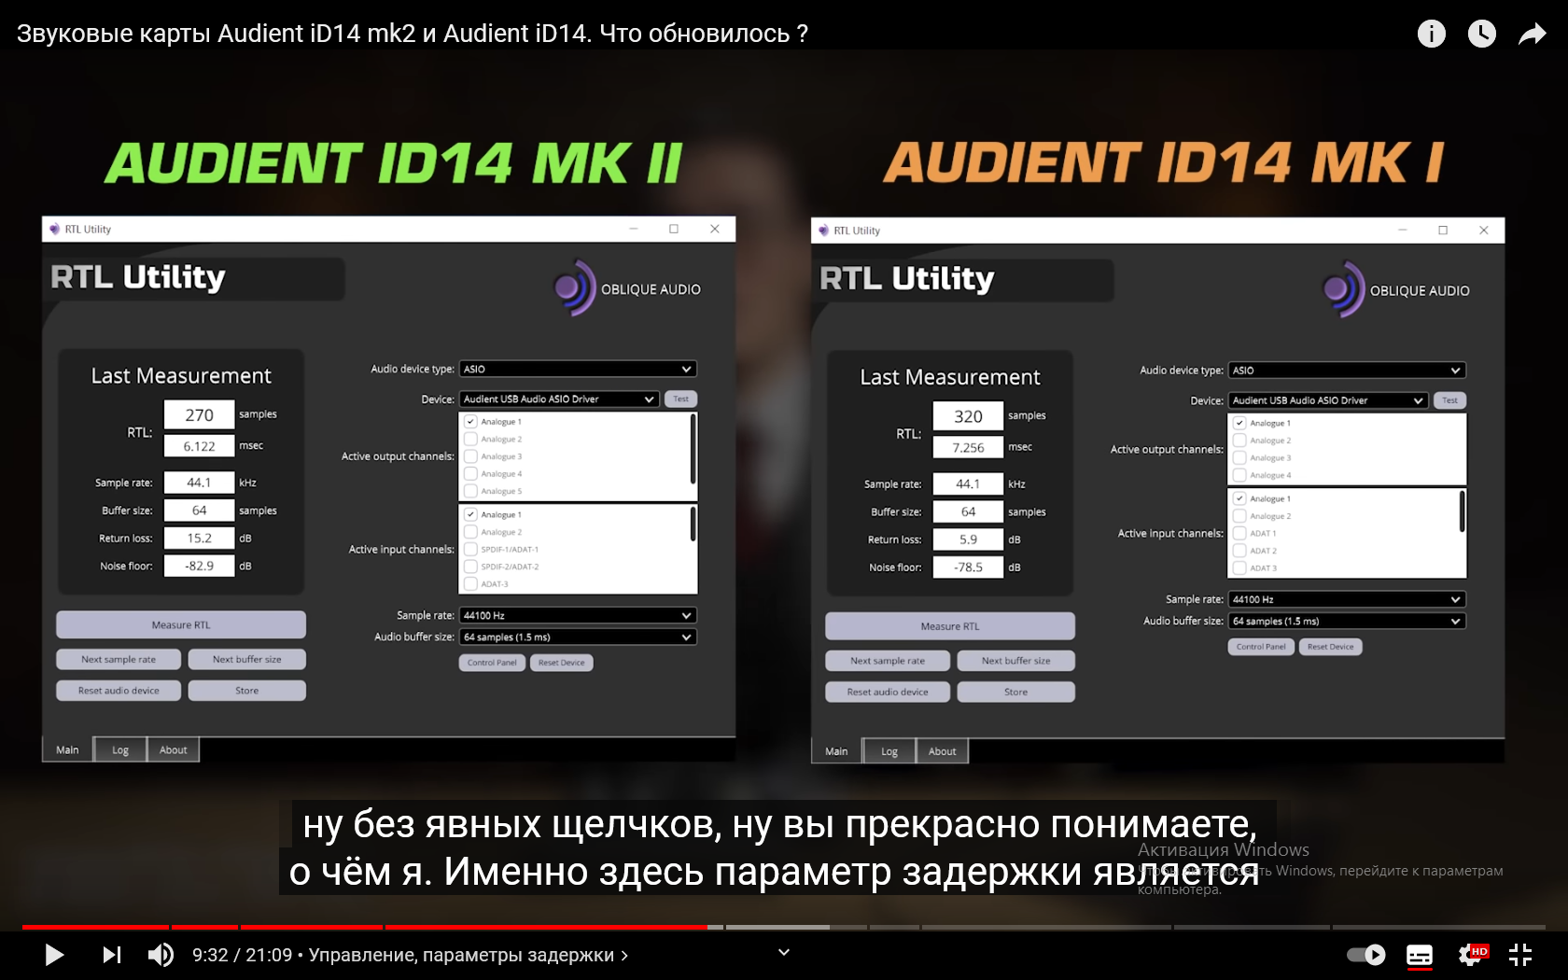1568x980 pixels.
Task: Check output Analogue 2 in MK II window
Action: pos(471,439)
